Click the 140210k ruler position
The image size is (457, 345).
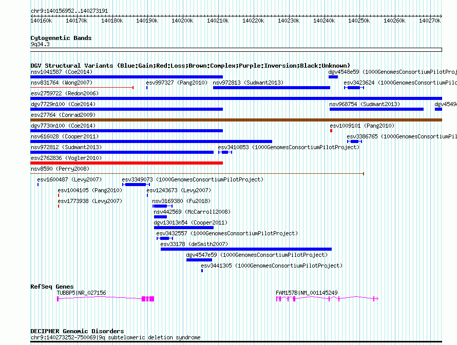pos(218,21)
